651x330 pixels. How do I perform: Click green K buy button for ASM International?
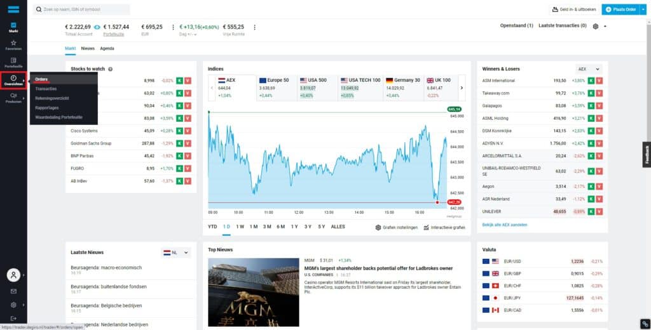591,81
